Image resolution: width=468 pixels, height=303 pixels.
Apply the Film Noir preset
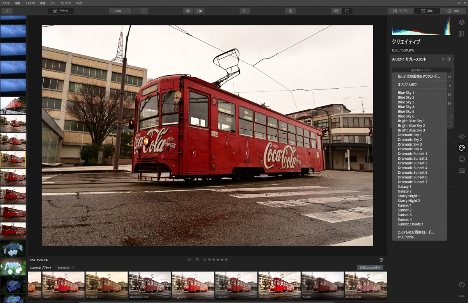pos(236,285)
